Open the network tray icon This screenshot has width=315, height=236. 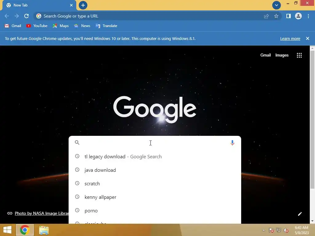point(279,230)
